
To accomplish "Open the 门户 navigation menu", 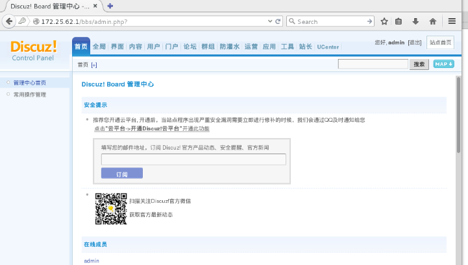I will (171, 47).
